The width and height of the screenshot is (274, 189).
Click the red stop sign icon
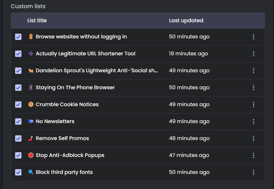[31, 155]
